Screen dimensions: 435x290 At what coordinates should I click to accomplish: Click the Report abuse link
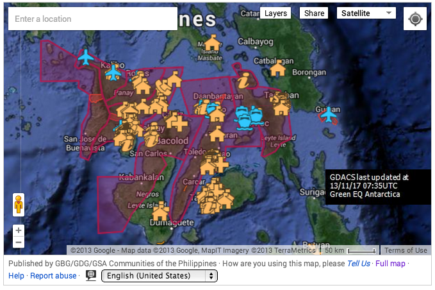pyautogui.click(x=53, y=276)
